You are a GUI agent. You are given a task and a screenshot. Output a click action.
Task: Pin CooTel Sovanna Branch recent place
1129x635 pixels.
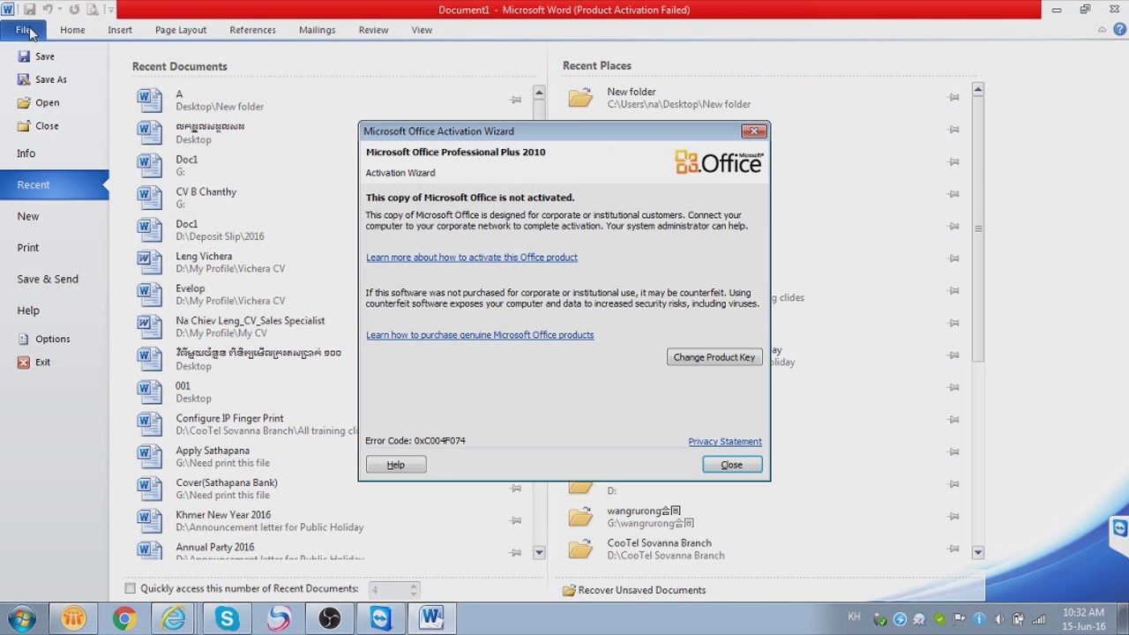(x=953, y=549)
